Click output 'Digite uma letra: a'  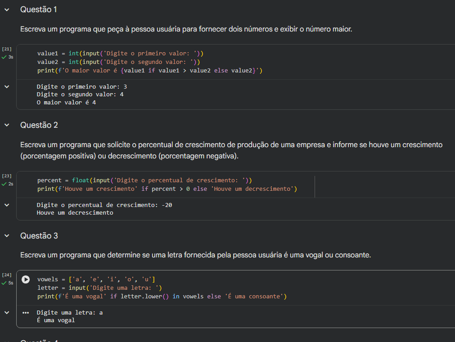point(70,313)
